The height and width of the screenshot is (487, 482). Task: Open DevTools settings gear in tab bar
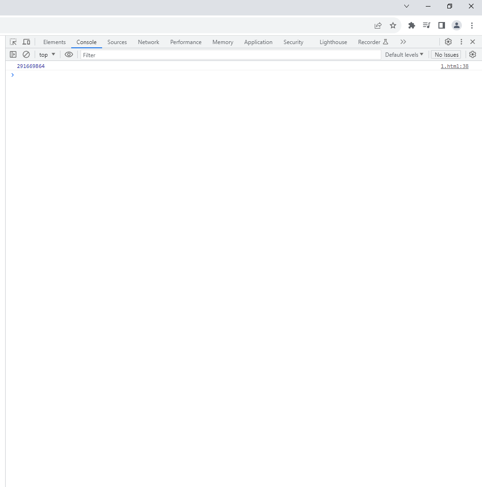click(448, 42)
